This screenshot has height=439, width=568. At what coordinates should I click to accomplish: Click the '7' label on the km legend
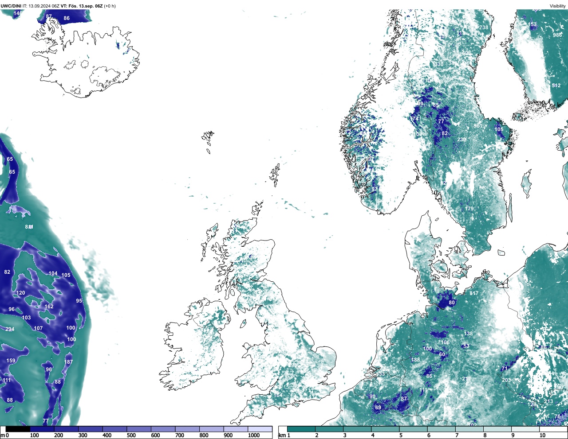pyautogui.click(x=457, y=435)
